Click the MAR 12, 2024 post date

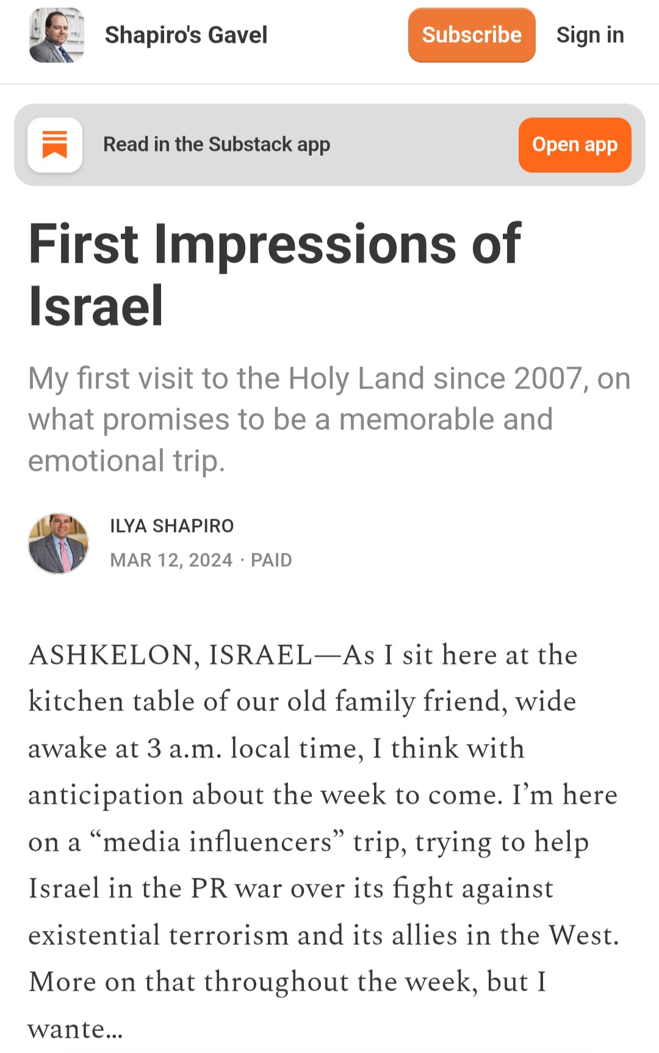(x=171, y=560)
